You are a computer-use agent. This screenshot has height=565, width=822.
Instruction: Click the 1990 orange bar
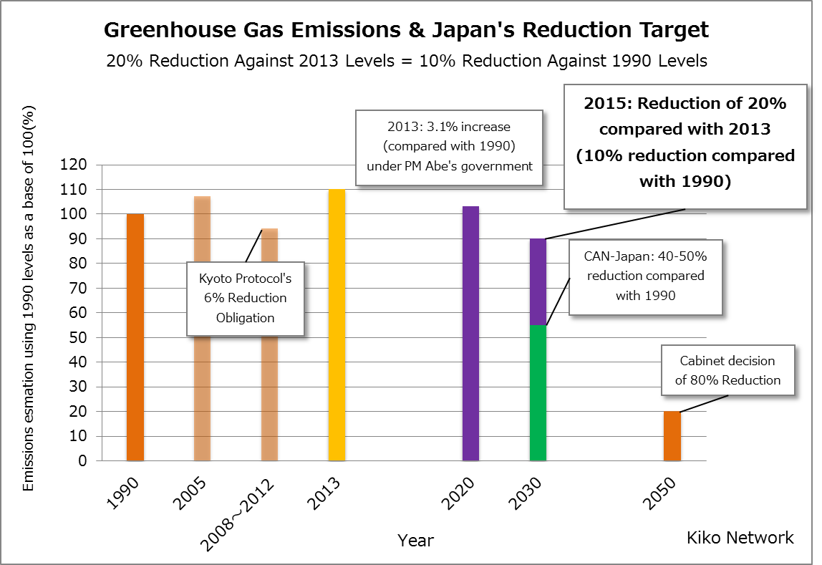tap(135, 337)
